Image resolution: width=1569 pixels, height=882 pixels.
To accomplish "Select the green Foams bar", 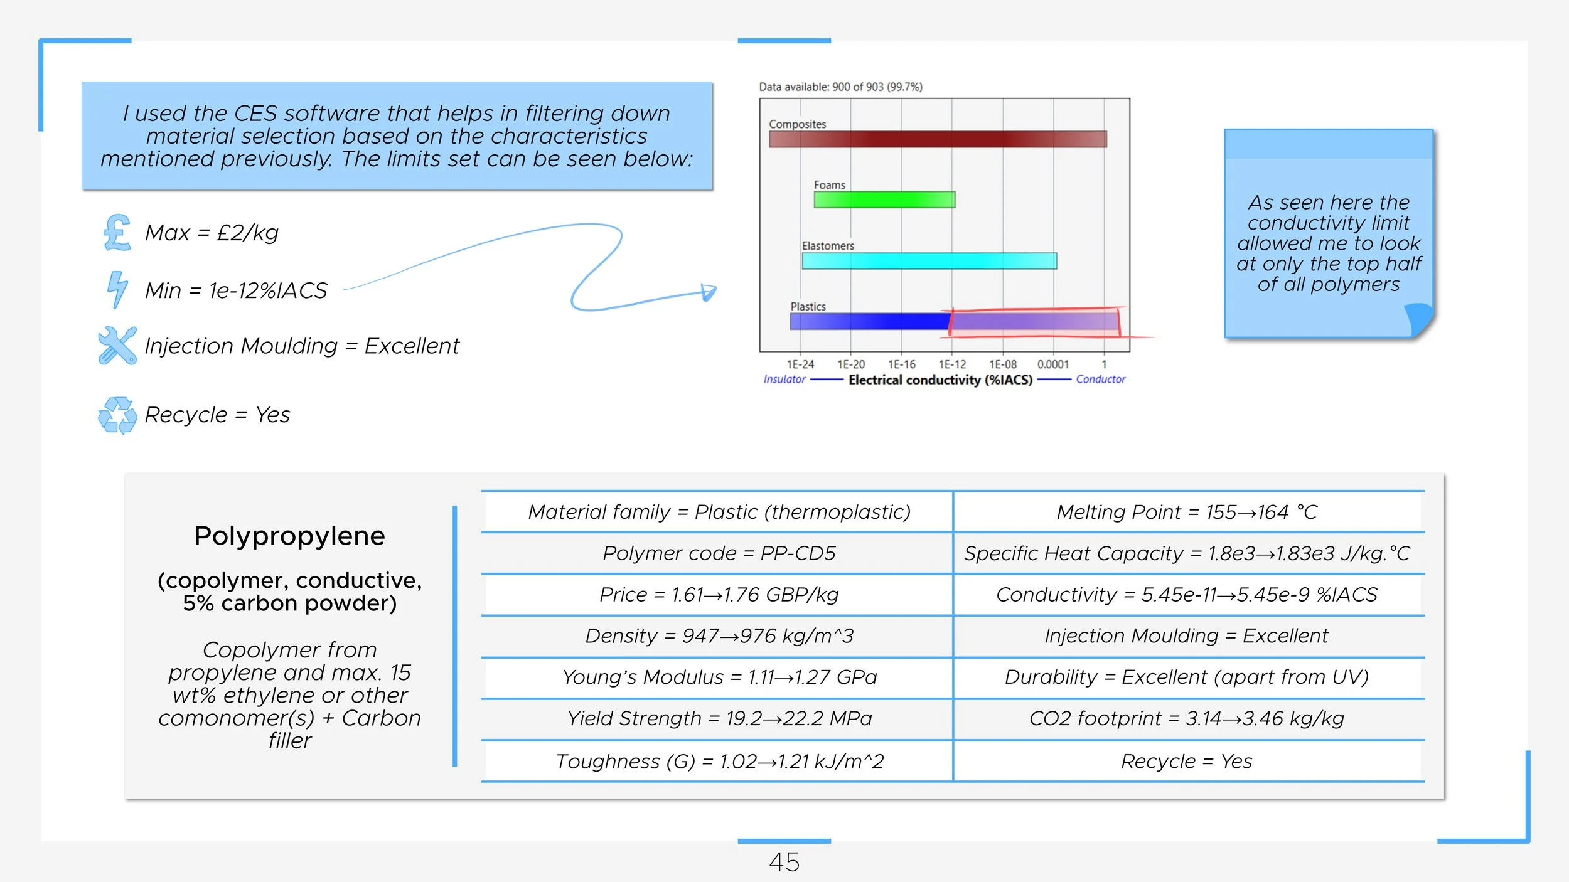I will [884, 199].
